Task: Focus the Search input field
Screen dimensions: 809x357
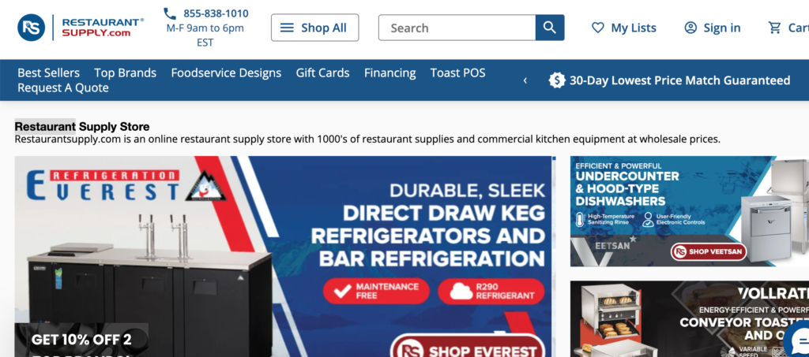Action: [x=457, y=28]
